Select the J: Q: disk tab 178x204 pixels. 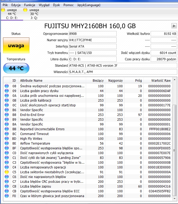coord(34,14)
